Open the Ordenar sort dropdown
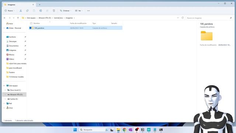The height and width of the screenshot is (133, 236). tap(66, 11)
